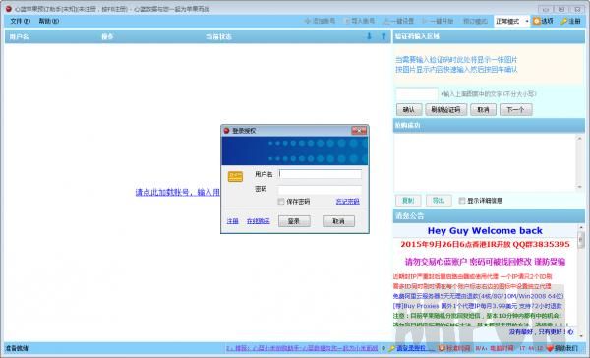Click the 添加账号 toolbar icon
This screenshot has height=358, width=590.
point(308,21)
